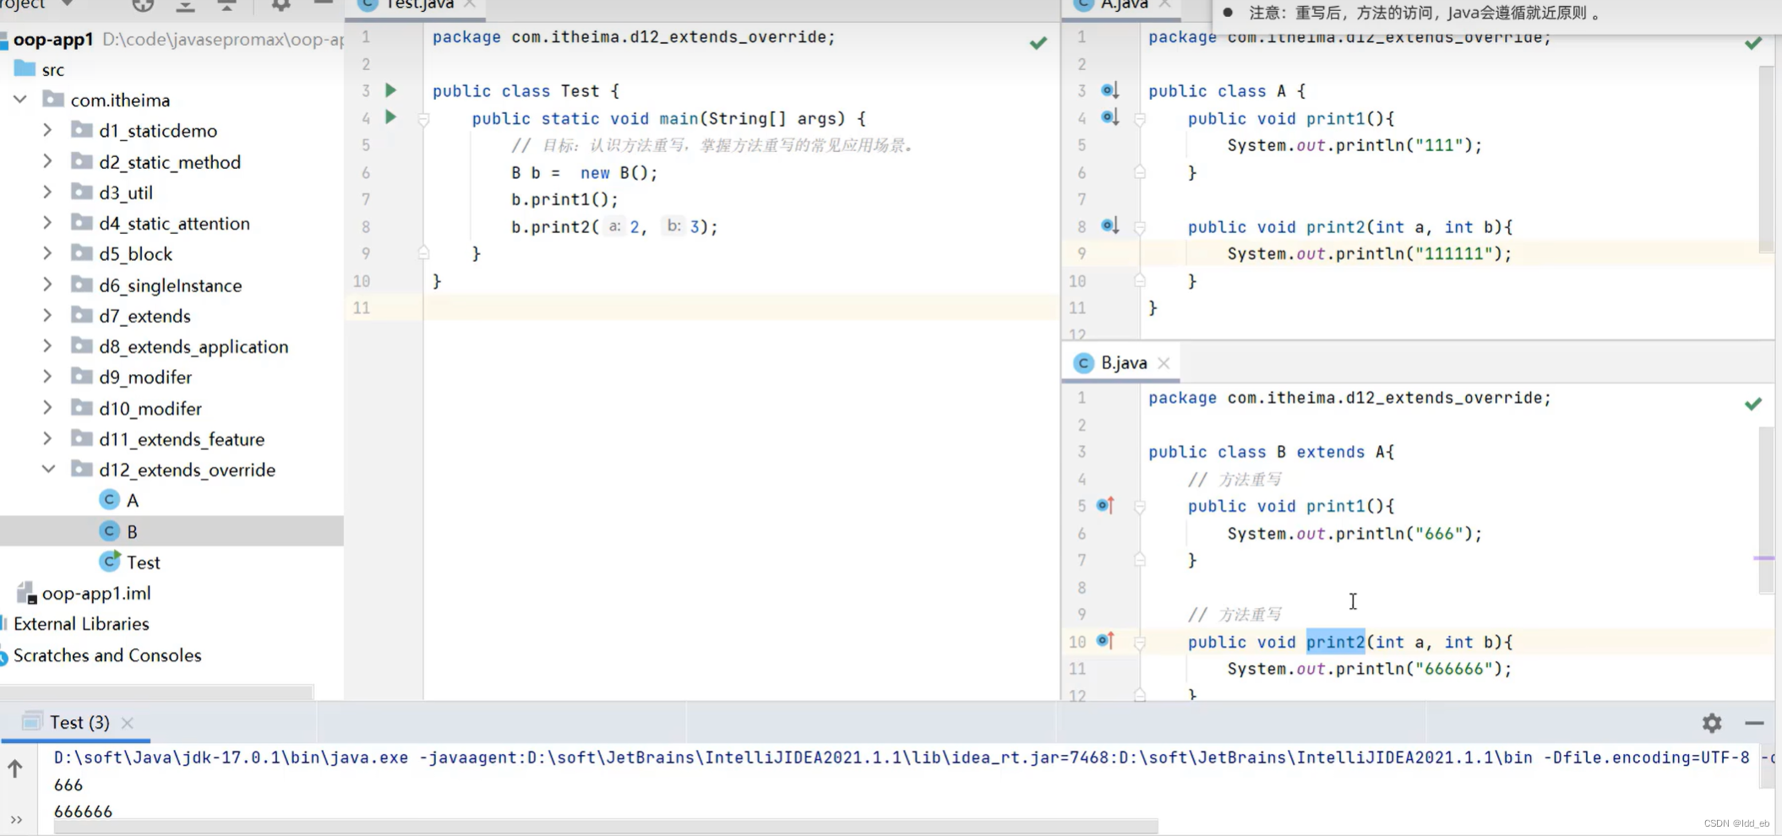Click overridden marker beside class A declaration
The height and width of the screenshot is (836, 1782).
click(x=1109, y=90)
